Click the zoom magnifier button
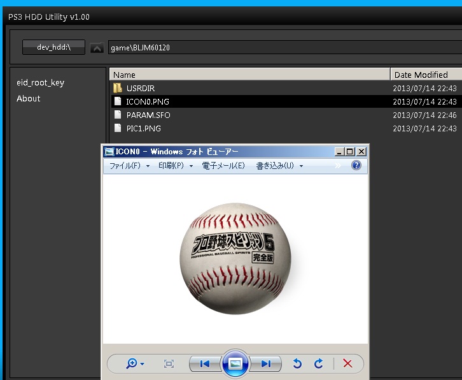The width and height of the screenshot is (462, 380). pyautogui.click(x=132, y=363)
